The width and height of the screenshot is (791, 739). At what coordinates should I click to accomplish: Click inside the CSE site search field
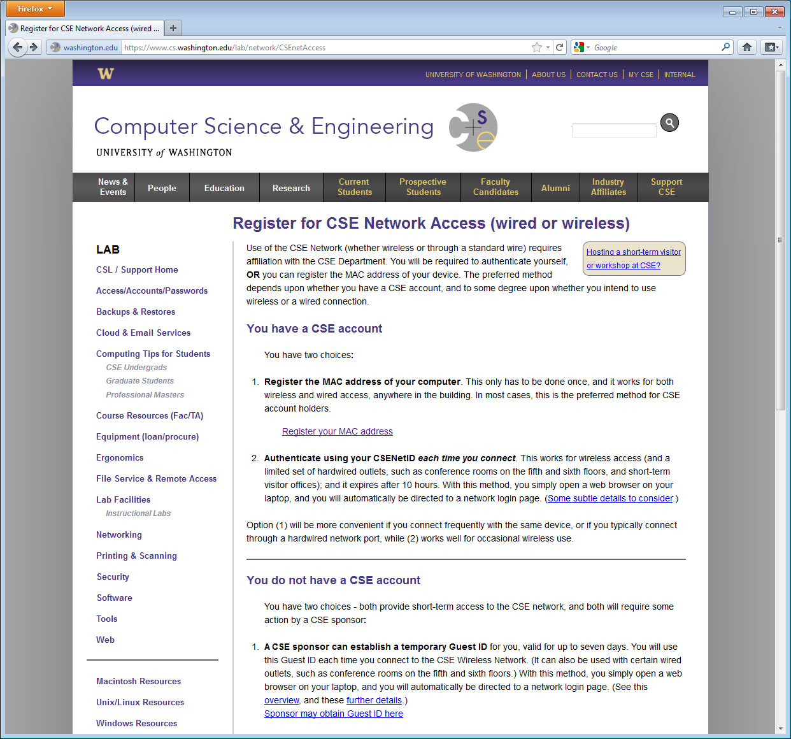[613, 131]
